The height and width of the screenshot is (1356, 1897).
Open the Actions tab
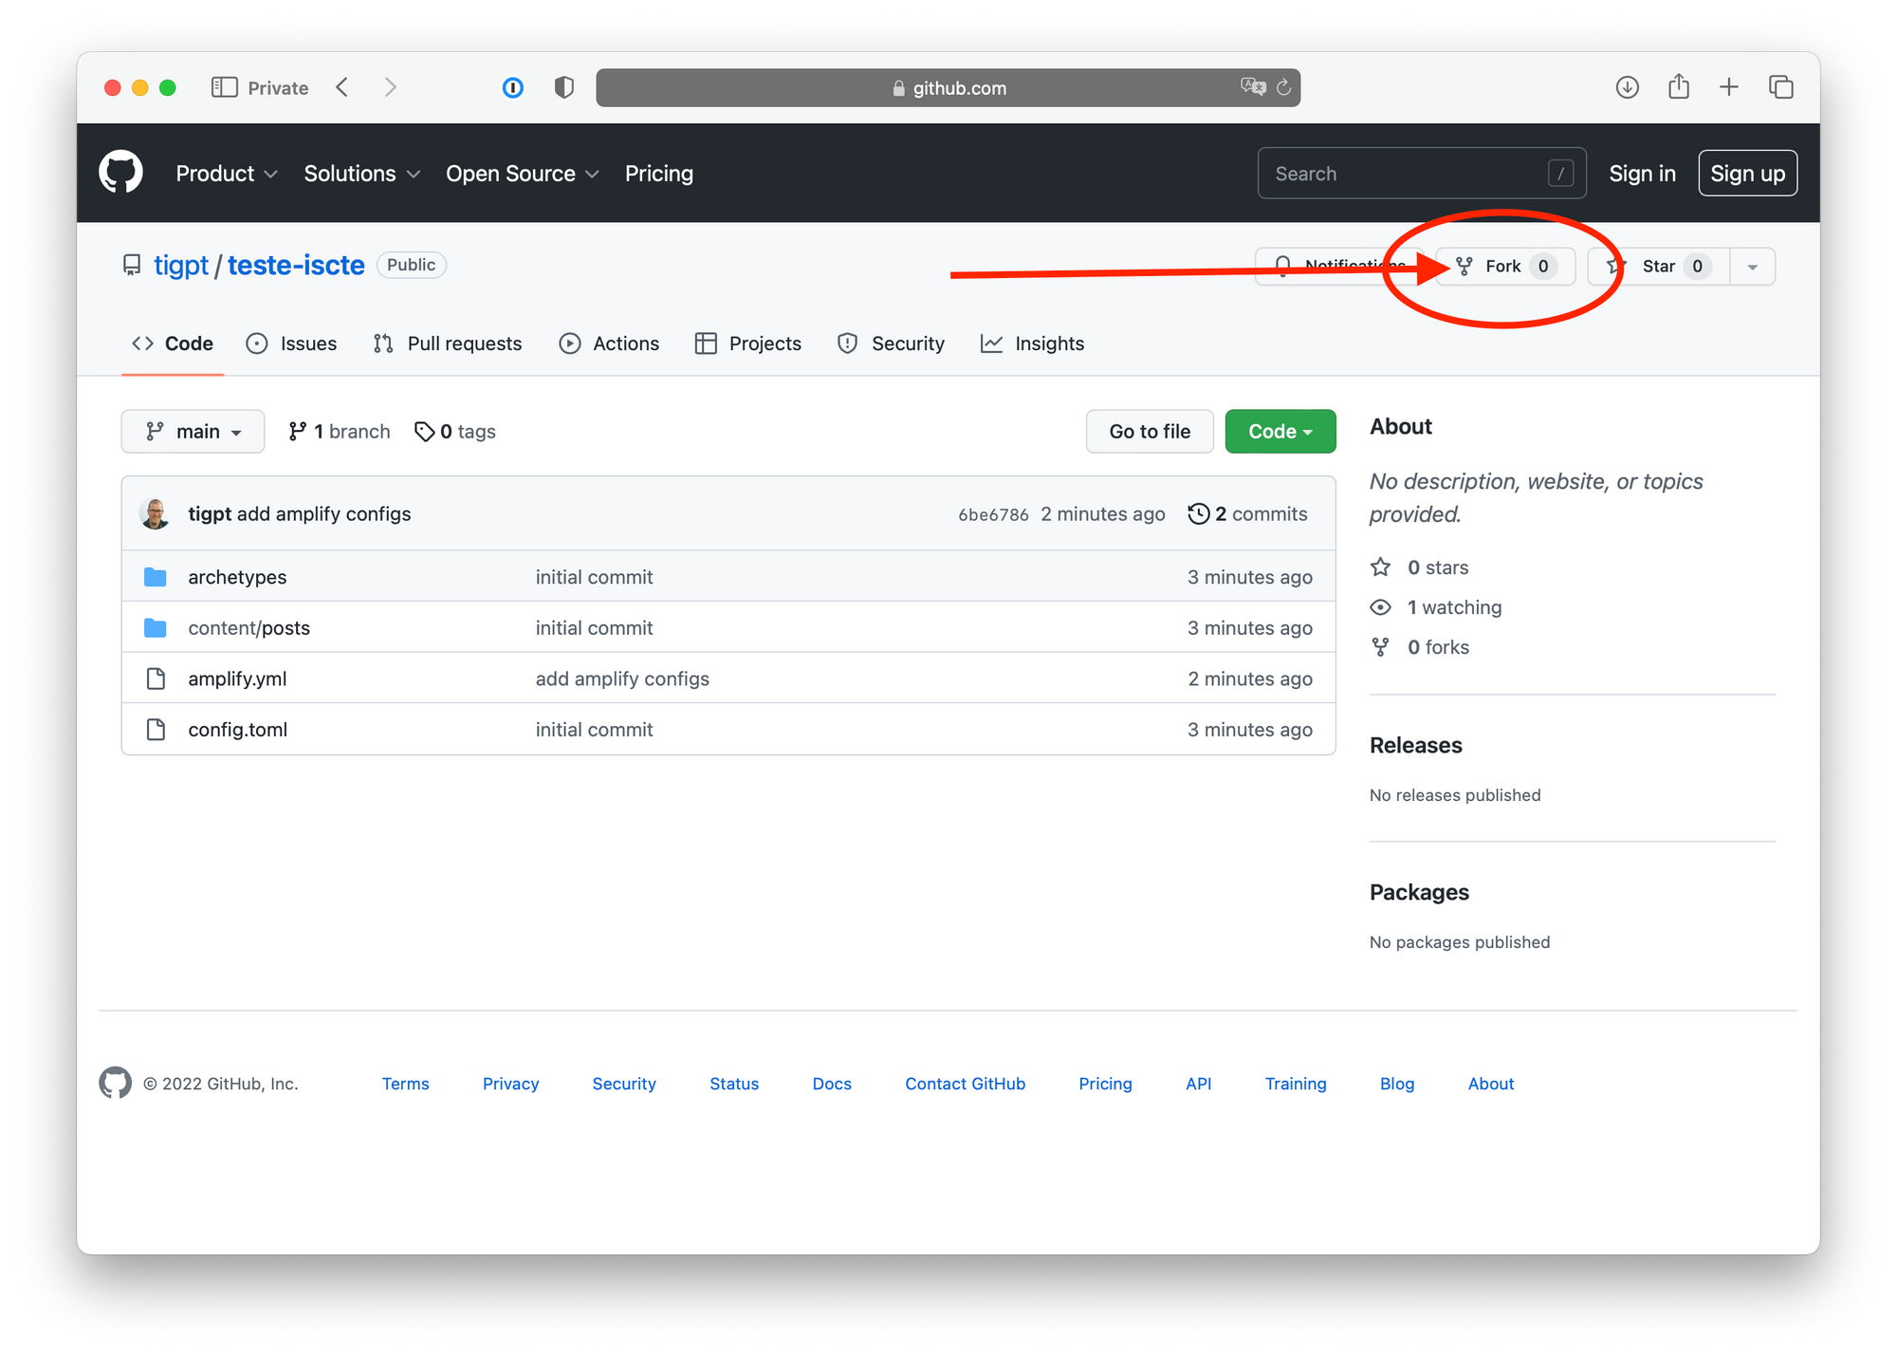click(609, 344)
